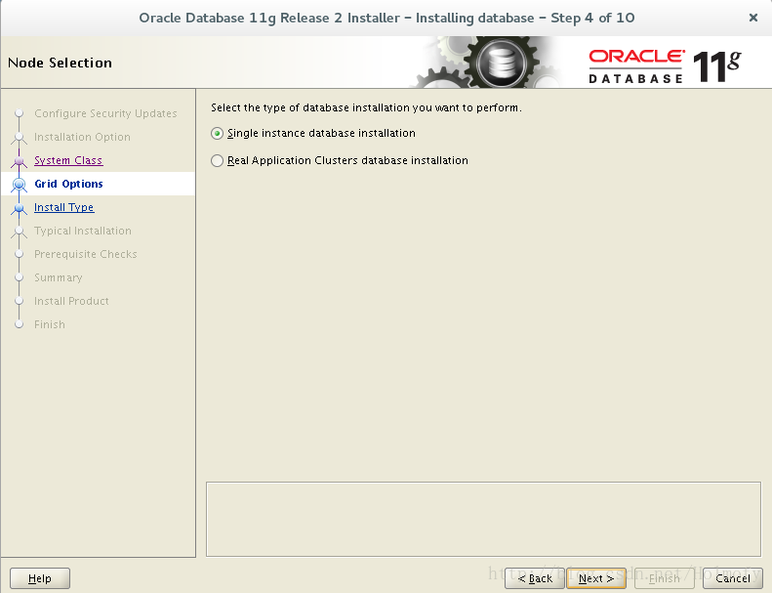Select Real Application Clusters database installation
The image size is (772, 593).
point(217,160)
